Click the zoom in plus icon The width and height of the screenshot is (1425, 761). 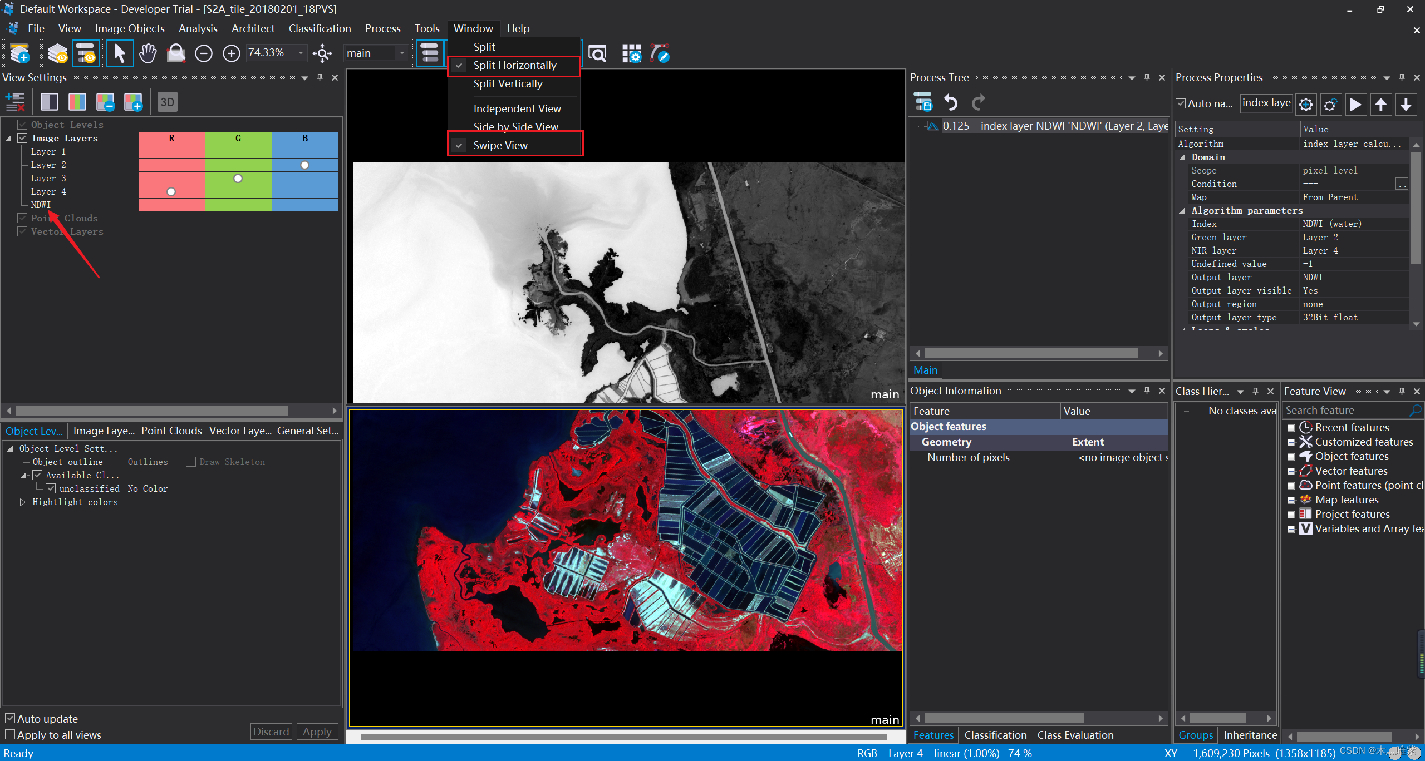[231, 53]
